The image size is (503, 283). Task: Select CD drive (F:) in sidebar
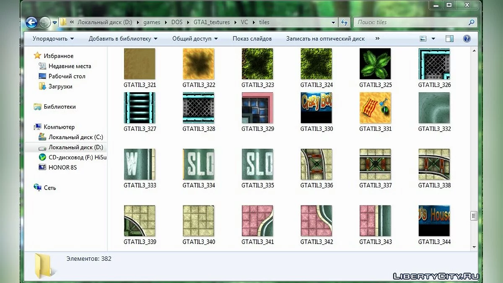[42, 157]
